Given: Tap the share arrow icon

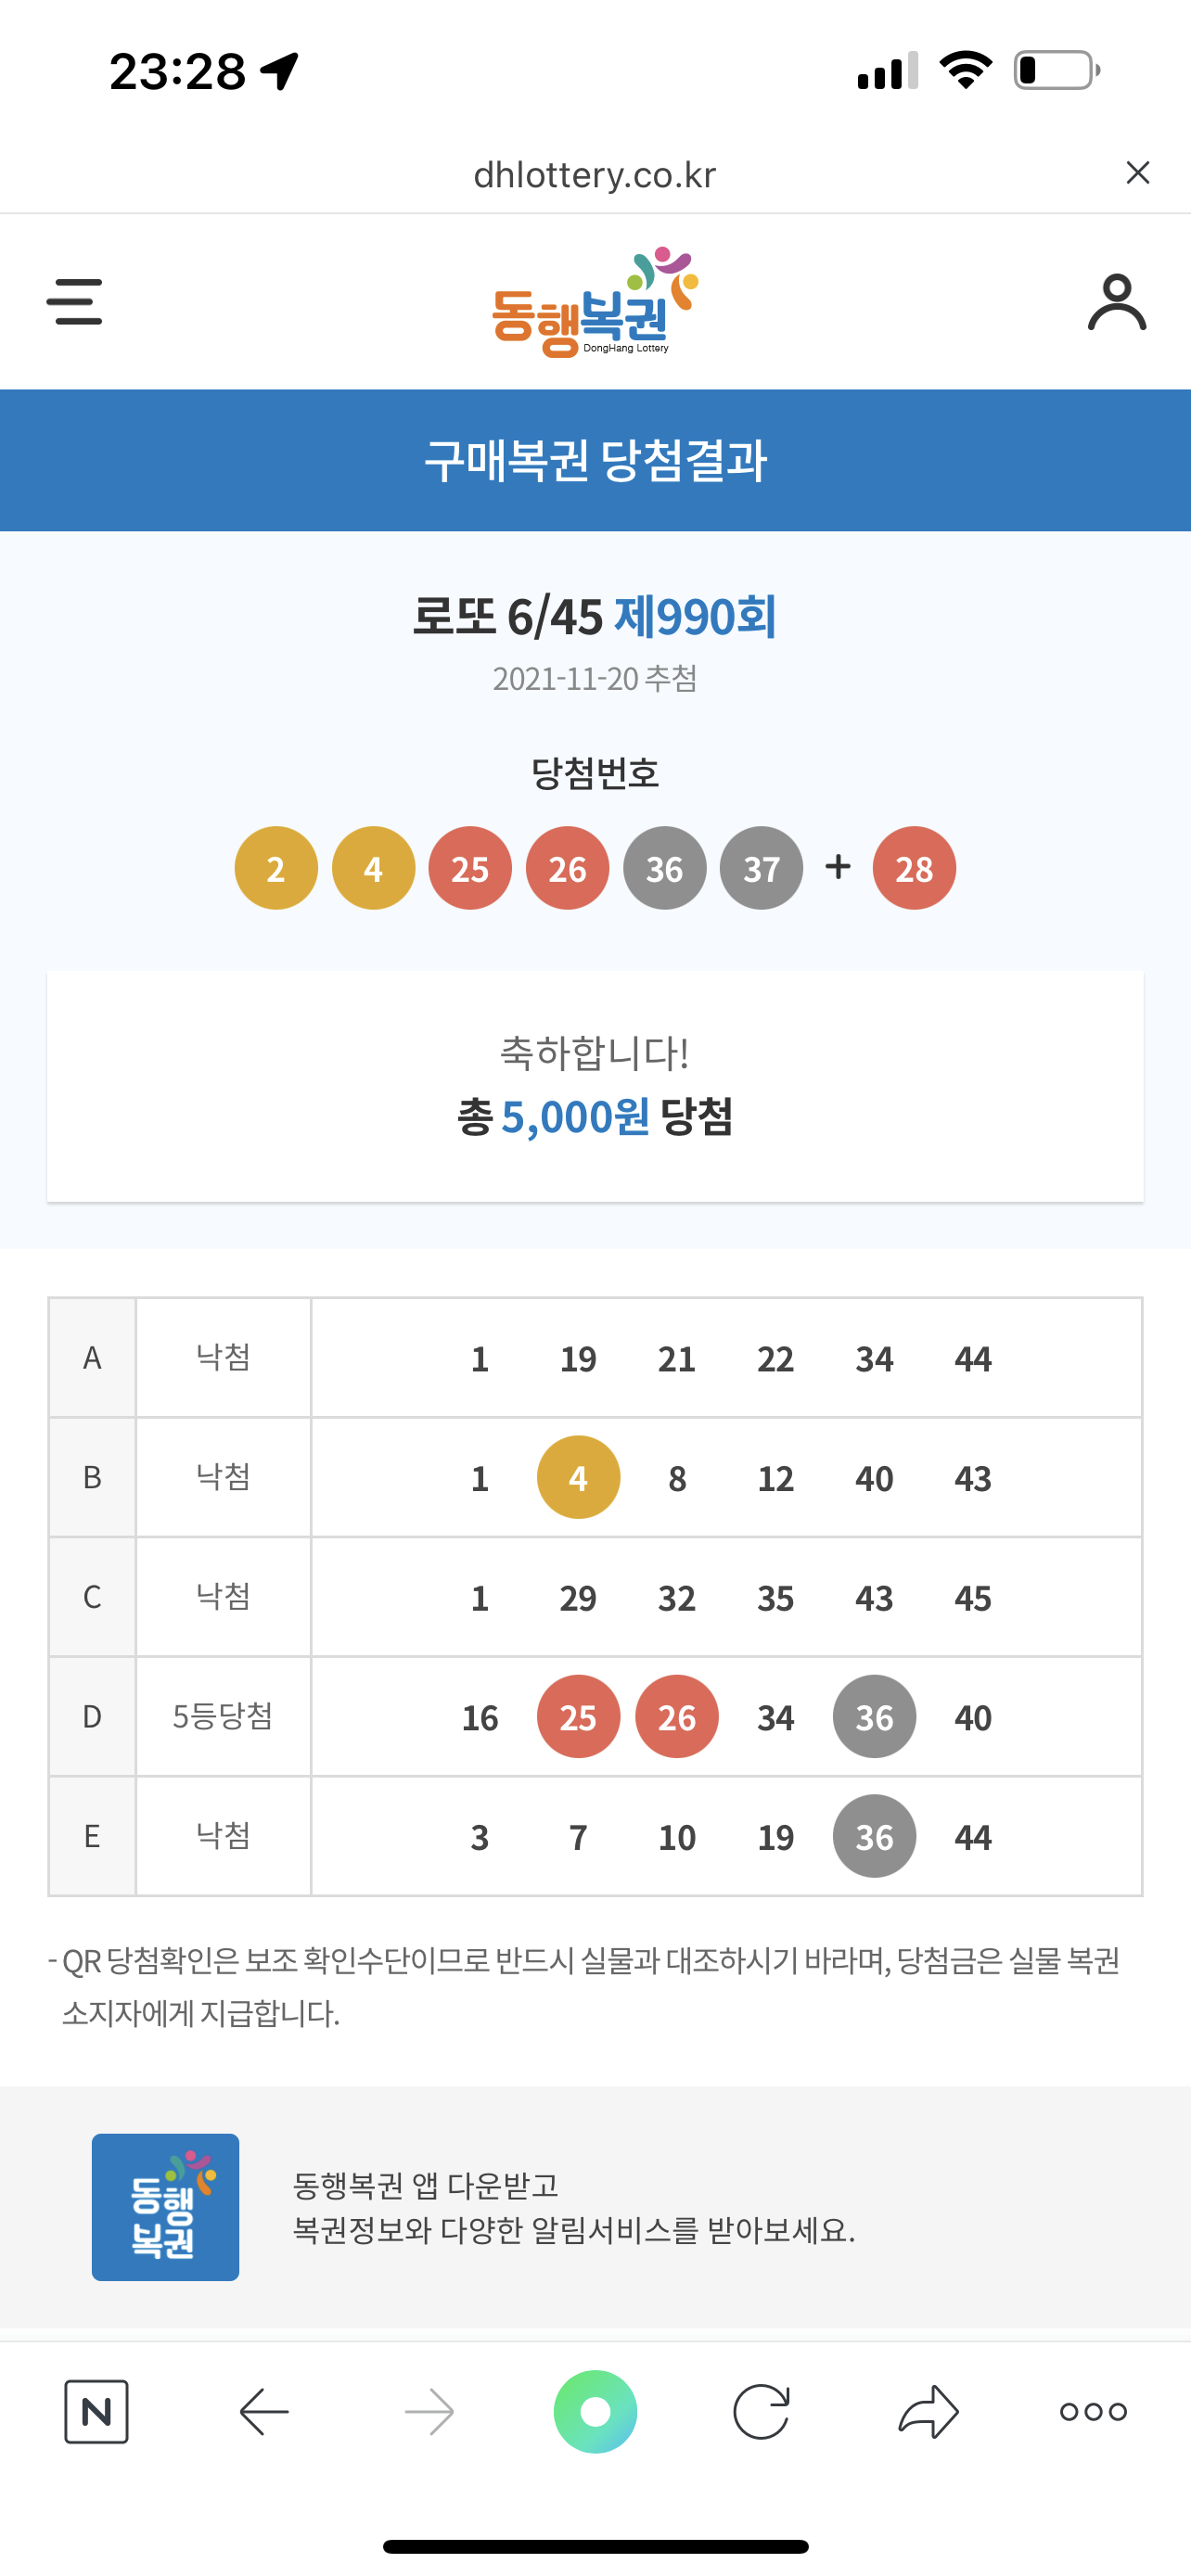Looking at the screenshot, I should tap(929, 2412).
